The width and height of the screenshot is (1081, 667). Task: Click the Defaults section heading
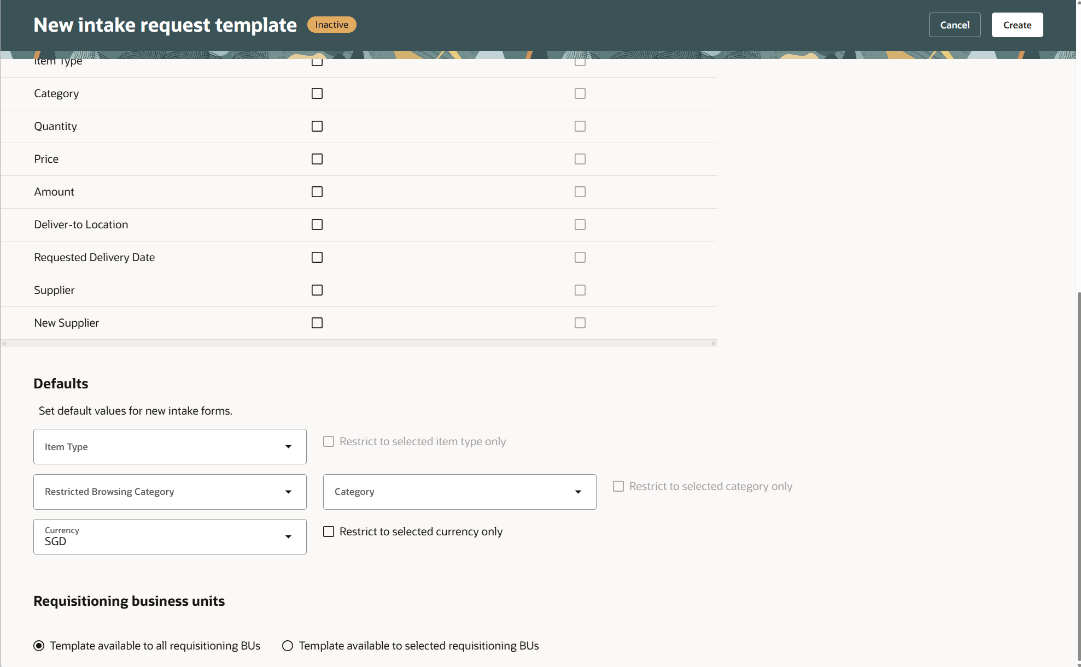pyautogui.click(x=61, y=383)
